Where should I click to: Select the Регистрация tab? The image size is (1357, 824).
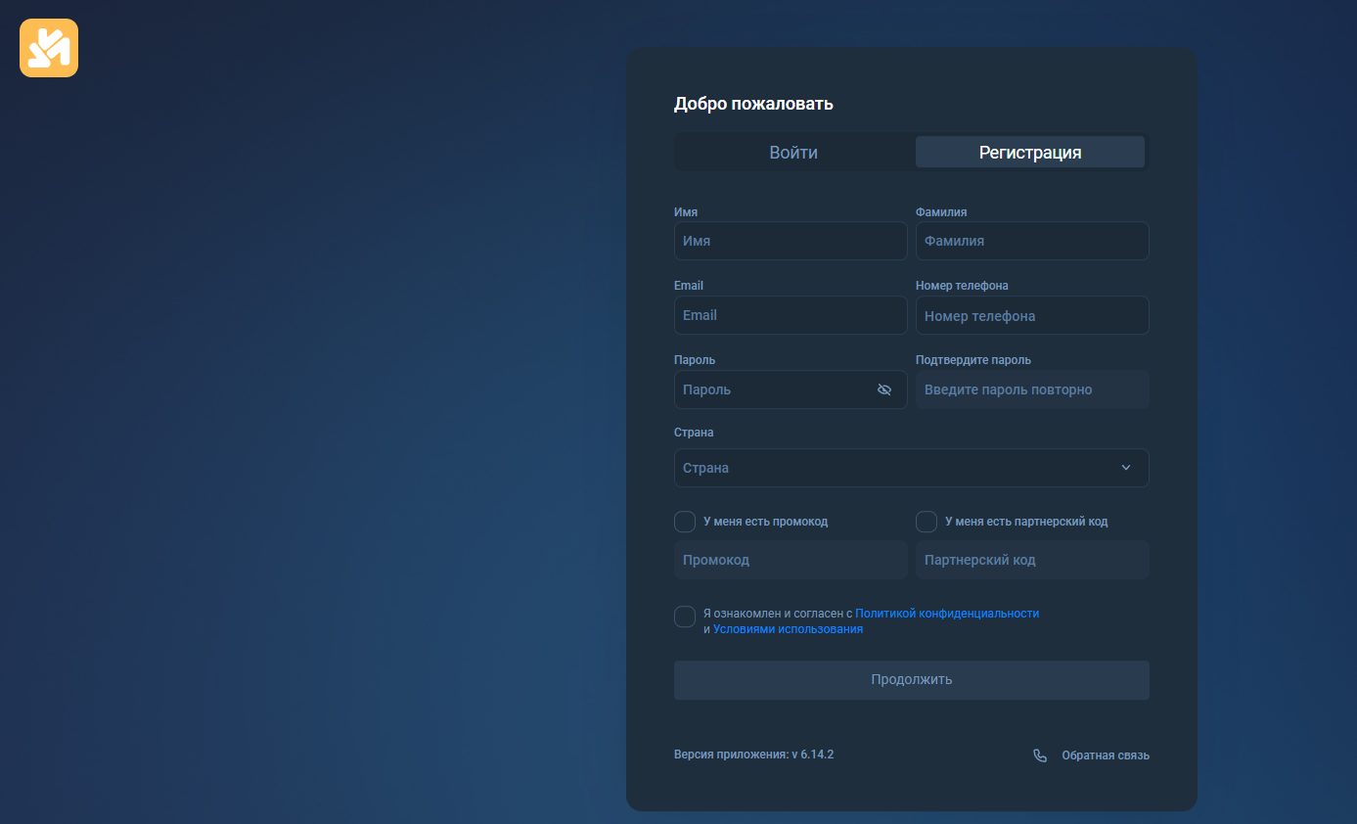pyautogui.click(x=1030, y=153)
